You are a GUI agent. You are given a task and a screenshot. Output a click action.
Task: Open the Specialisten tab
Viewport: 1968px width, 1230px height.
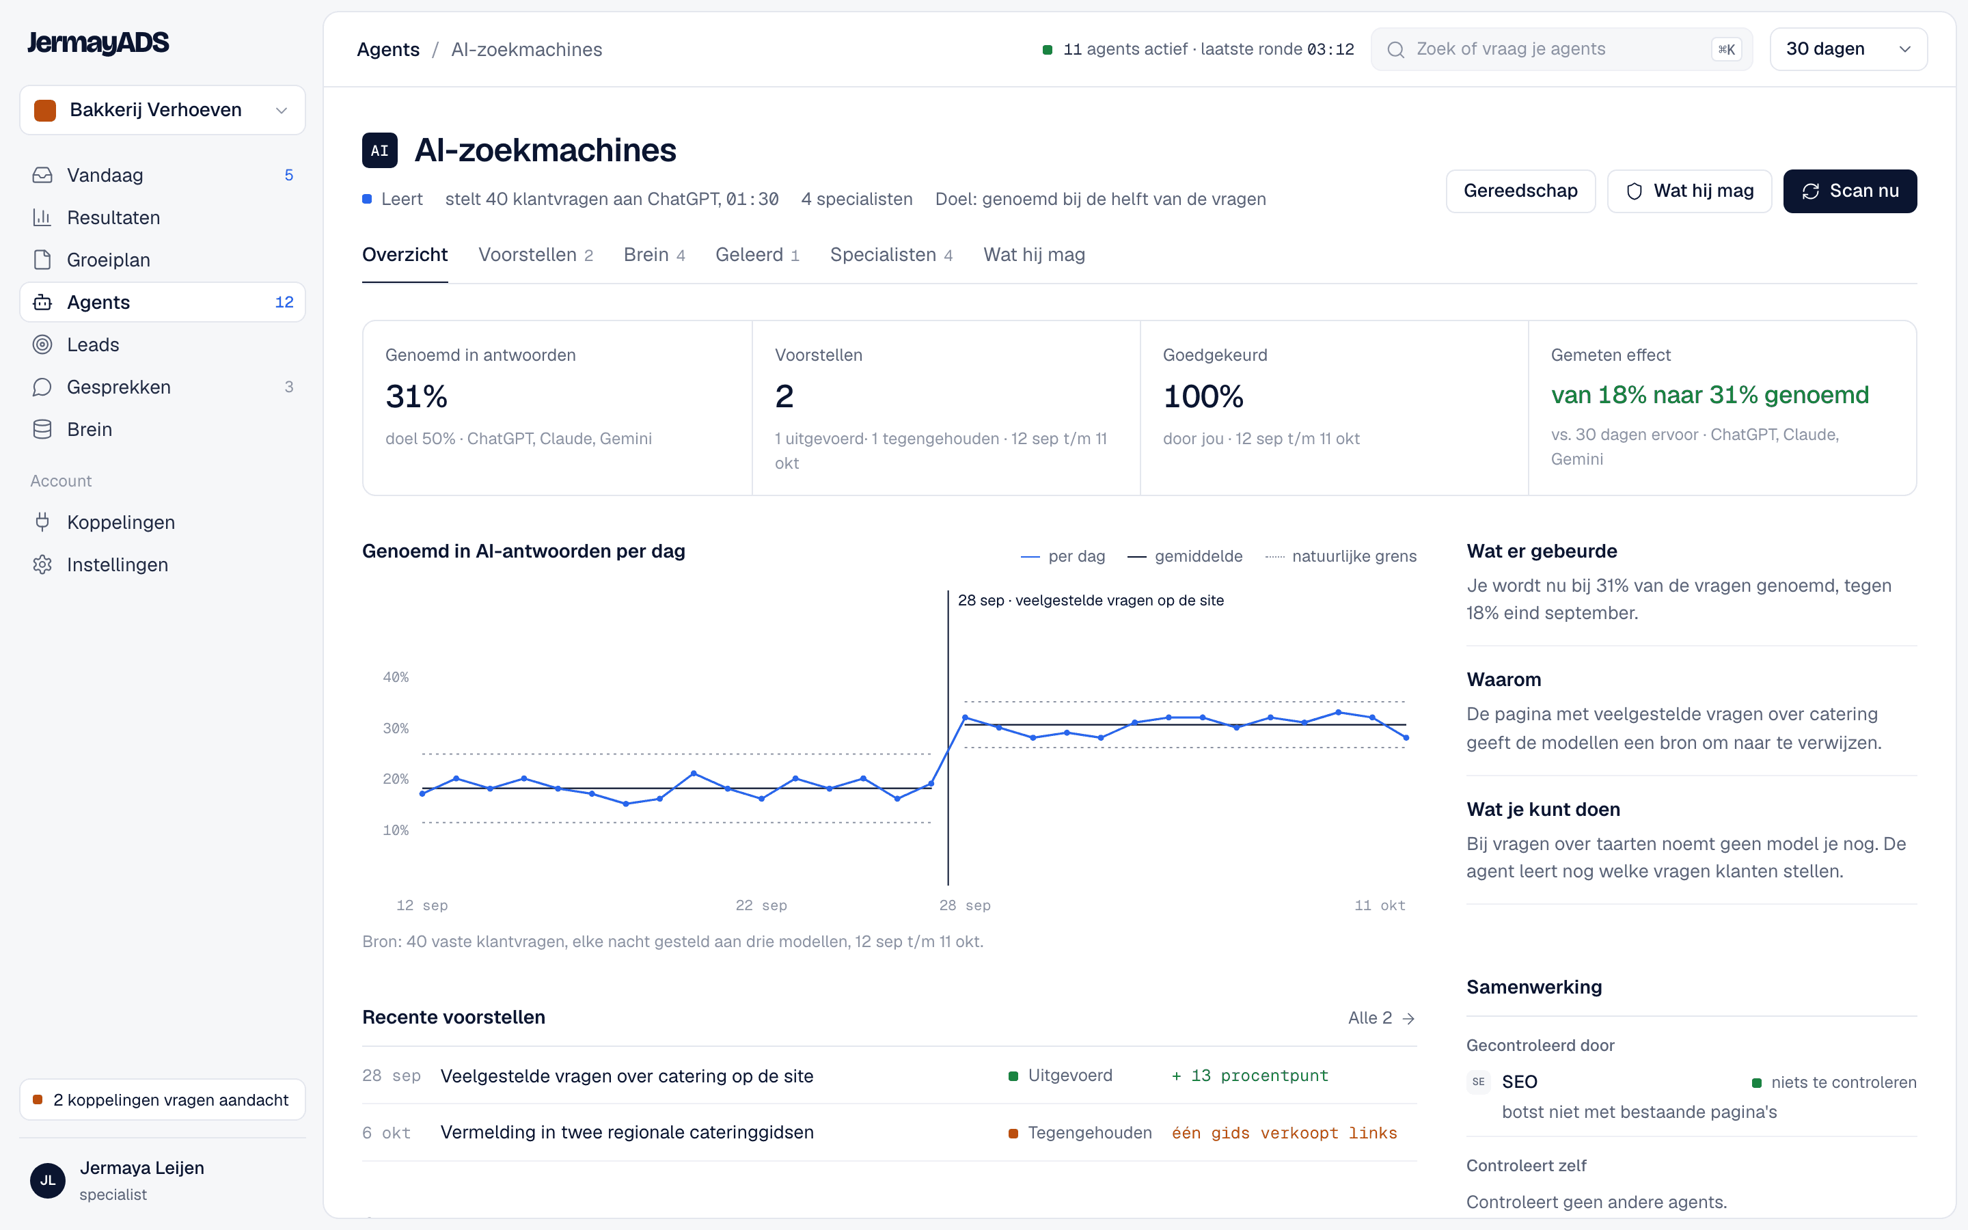(891, 255)
